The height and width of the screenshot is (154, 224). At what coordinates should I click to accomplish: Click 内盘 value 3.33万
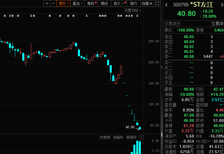click(218, 131)
